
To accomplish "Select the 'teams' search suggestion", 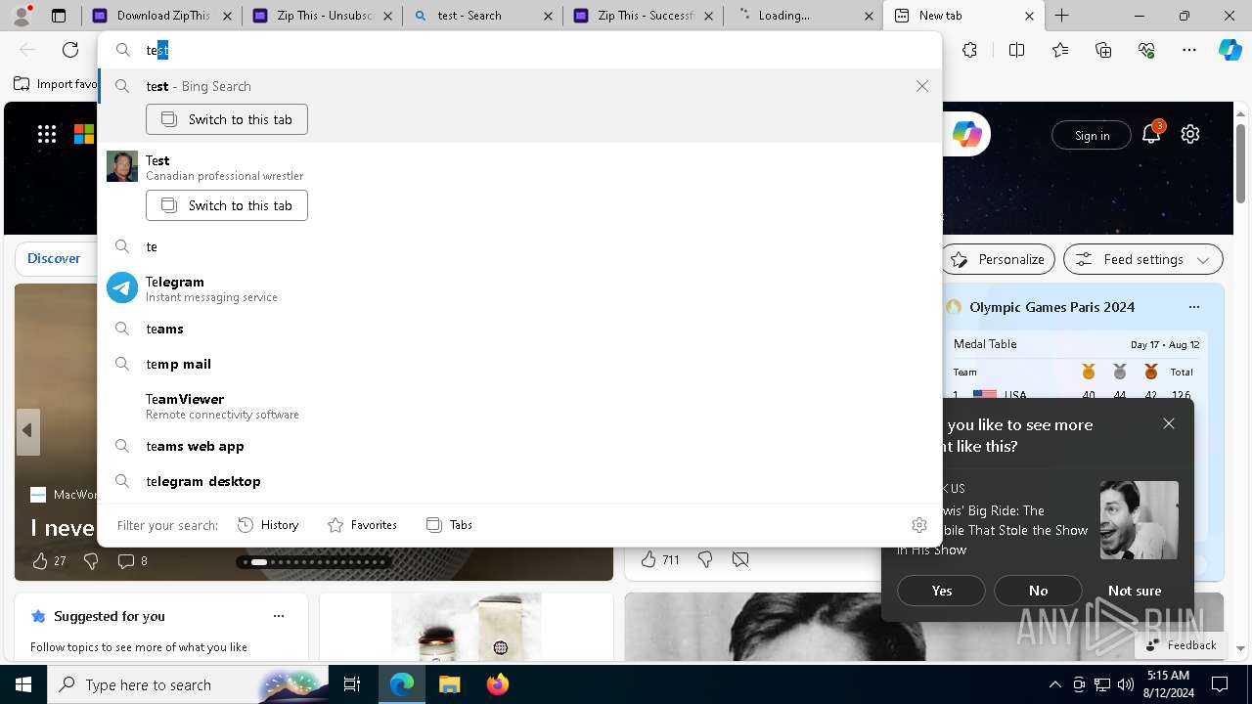I will (519, 329).
